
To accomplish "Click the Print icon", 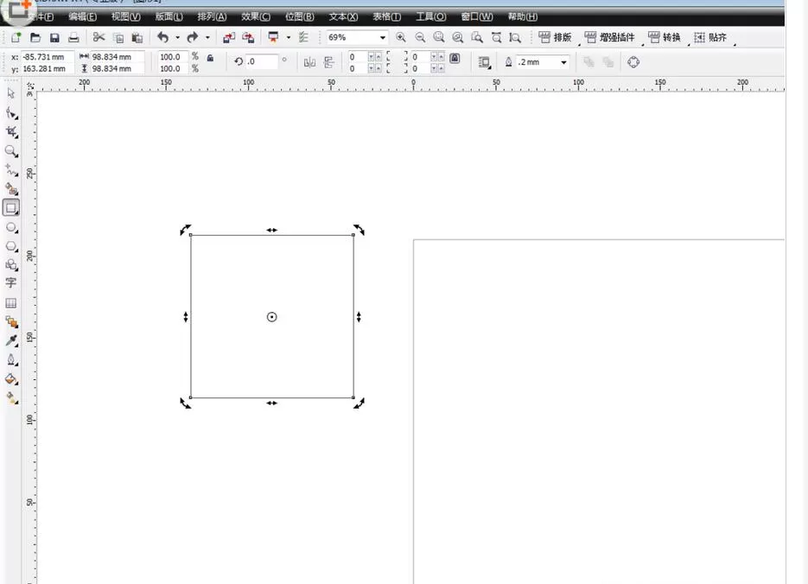I will pos(73,38).
